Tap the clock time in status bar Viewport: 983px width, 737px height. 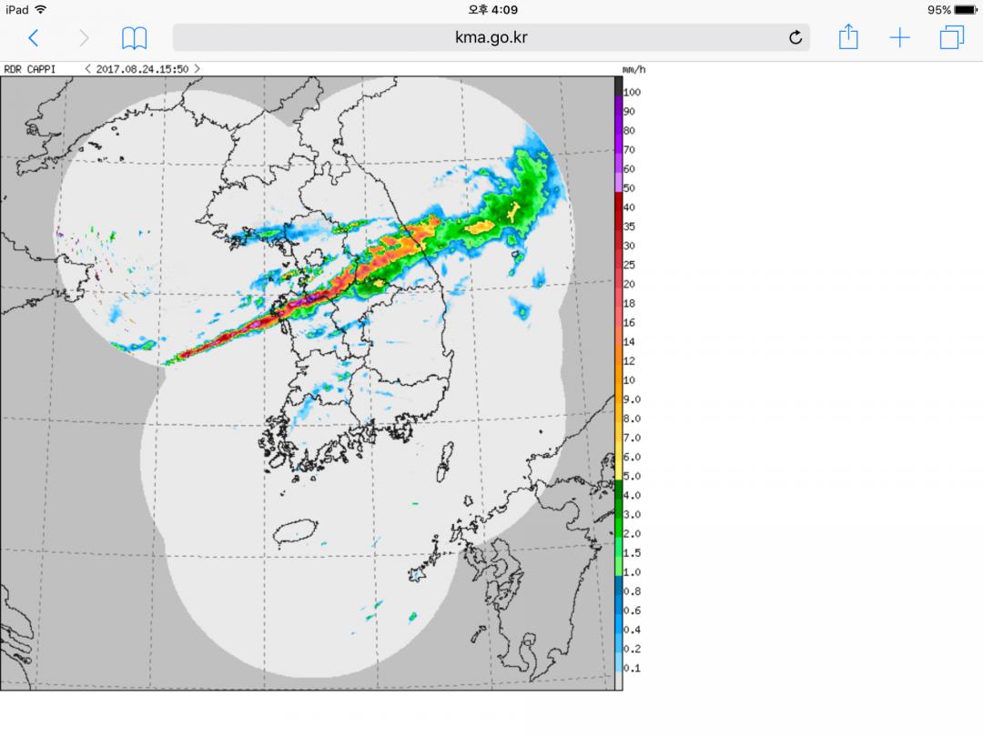click(492, 10)
